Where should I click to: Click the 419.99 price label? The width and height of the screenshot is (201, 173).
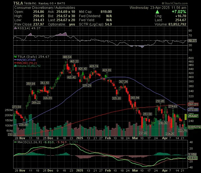(x=107, y=70)
